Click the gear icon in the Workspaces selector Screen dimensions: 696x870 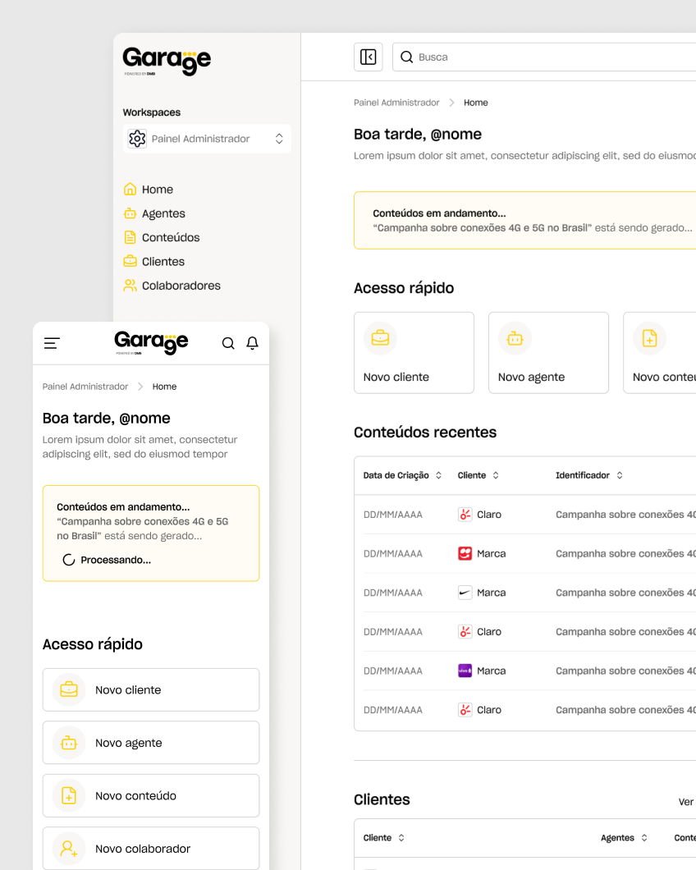137,139
